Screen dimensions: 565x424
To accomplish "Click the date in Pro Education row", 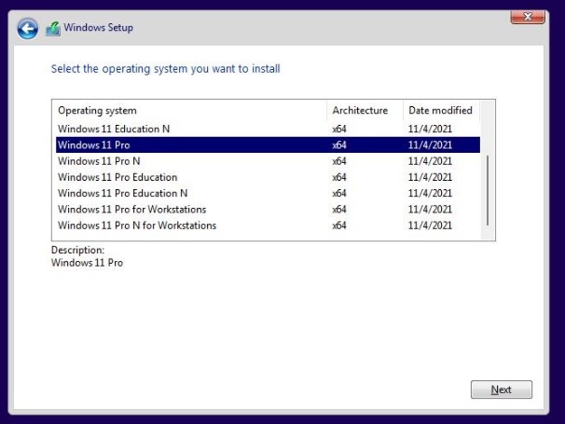I will click(430, 177).
